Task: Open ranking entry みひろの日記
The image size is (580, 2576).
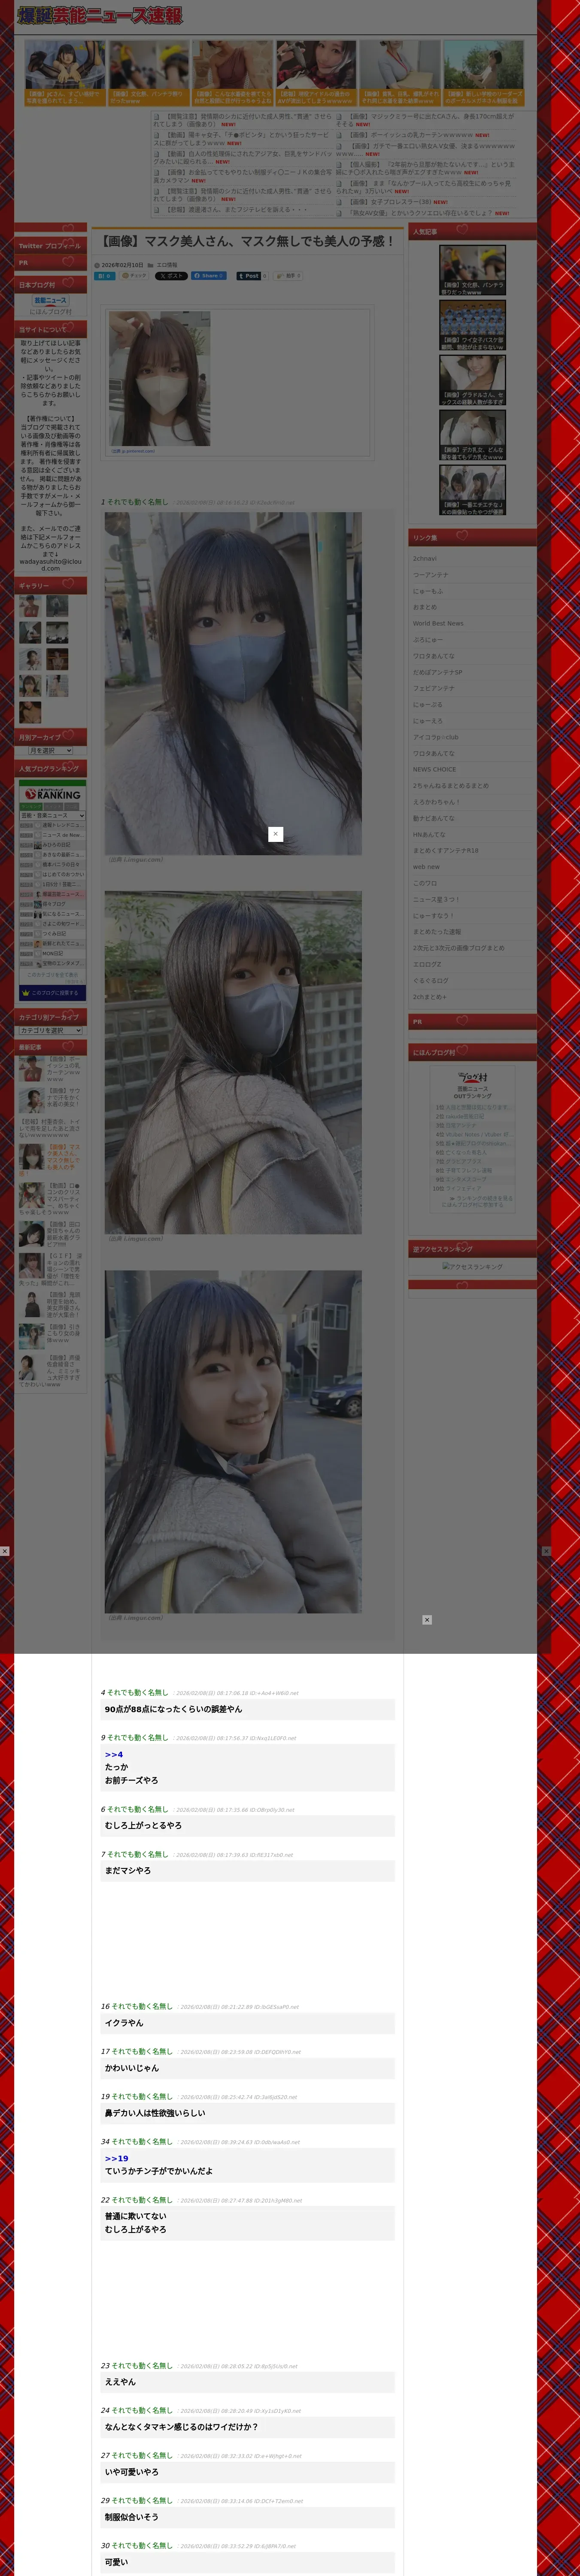Action: point(57,845)
